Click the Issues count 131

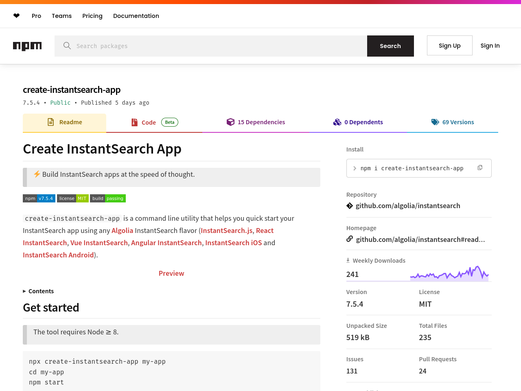352,371
